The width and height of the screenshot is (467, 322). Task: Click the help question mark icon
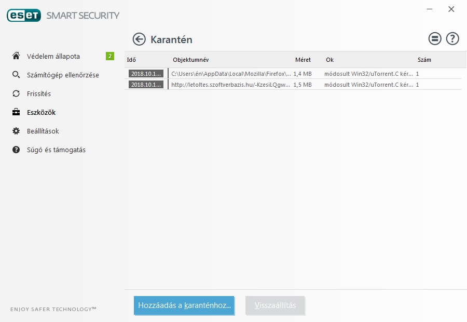coord(452,38)
